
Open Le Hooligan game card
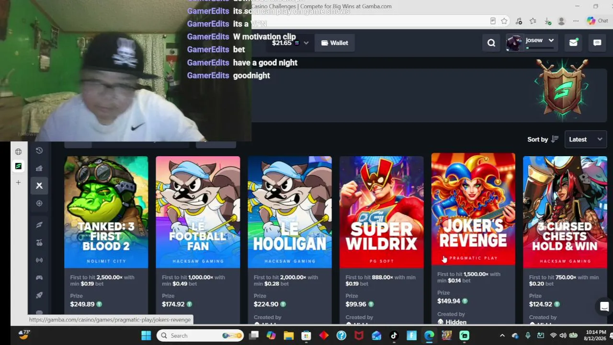290,212
